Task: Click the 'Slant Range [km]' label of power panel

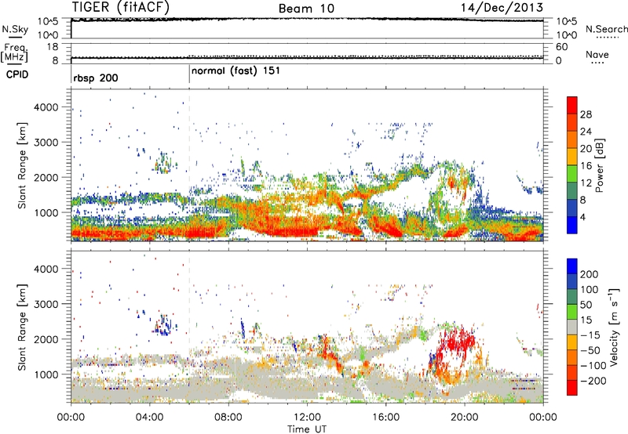Action: [22, 165]
